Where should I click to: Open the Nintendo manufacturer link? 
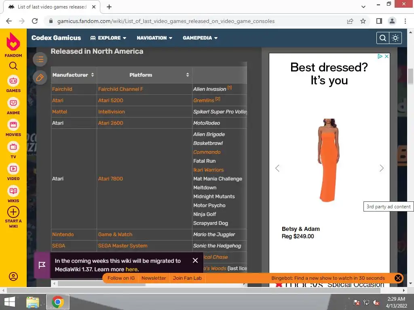click(x=63, y=235)
